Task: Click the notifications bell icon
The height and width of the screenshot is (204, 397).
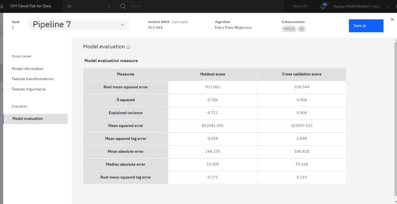Action: [x=323, y=6]
